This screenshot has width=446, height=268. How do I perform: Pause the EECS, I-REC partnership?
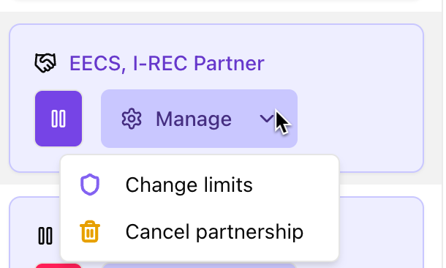point(58,119)
